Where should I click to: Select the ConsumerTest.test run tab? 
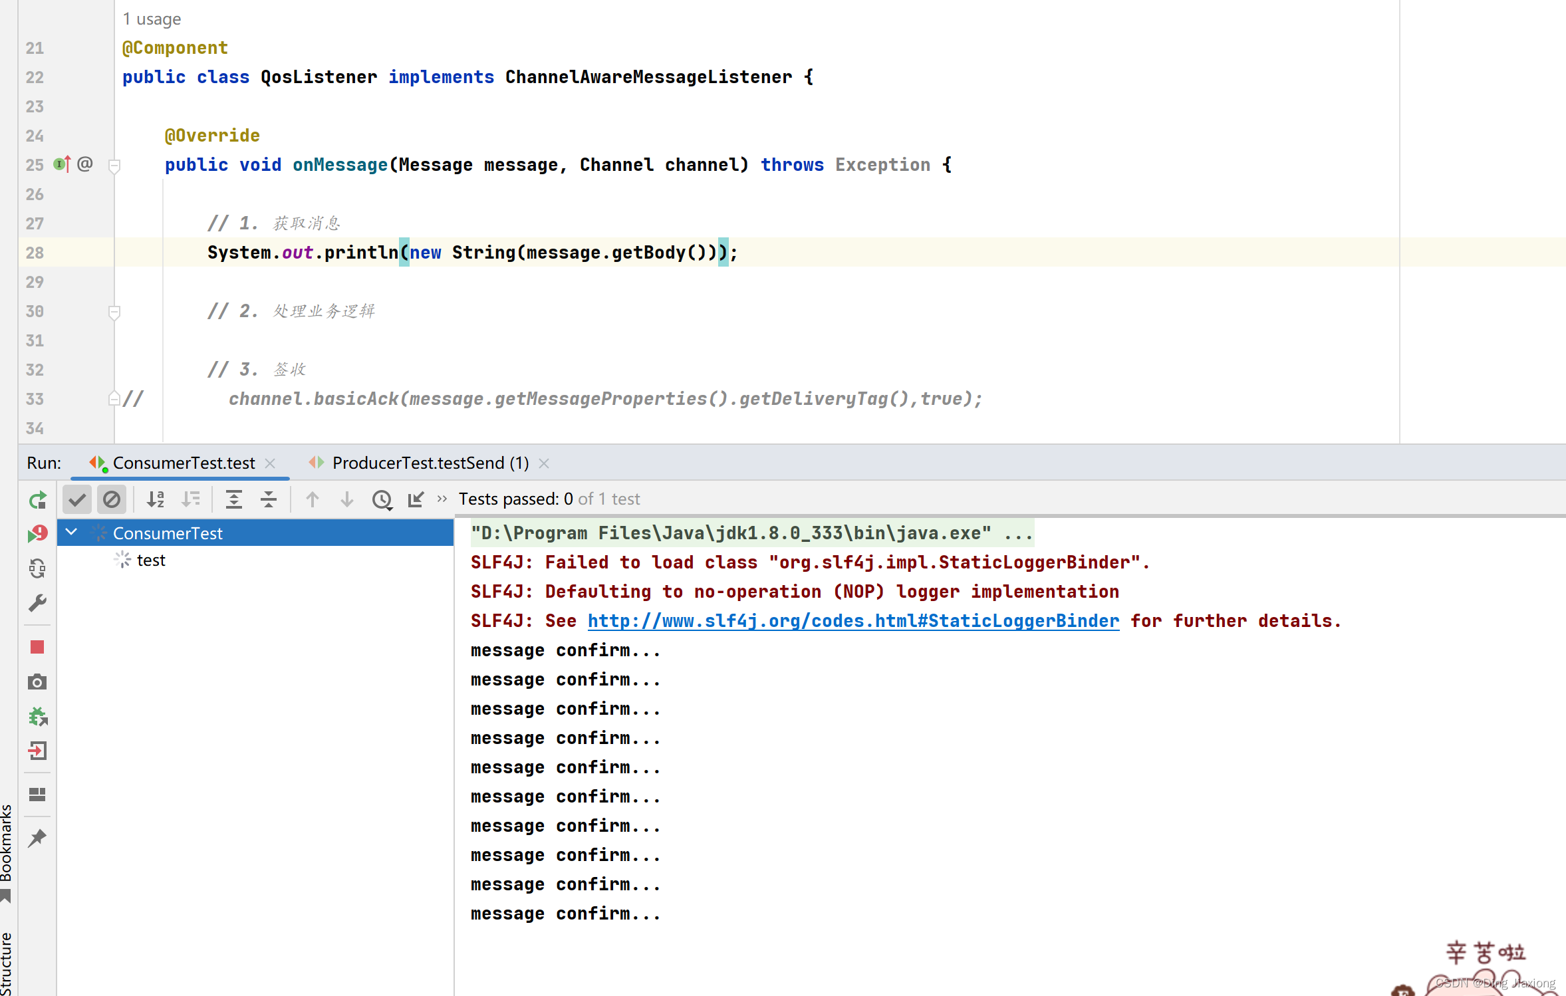click(x=184, y=463)
